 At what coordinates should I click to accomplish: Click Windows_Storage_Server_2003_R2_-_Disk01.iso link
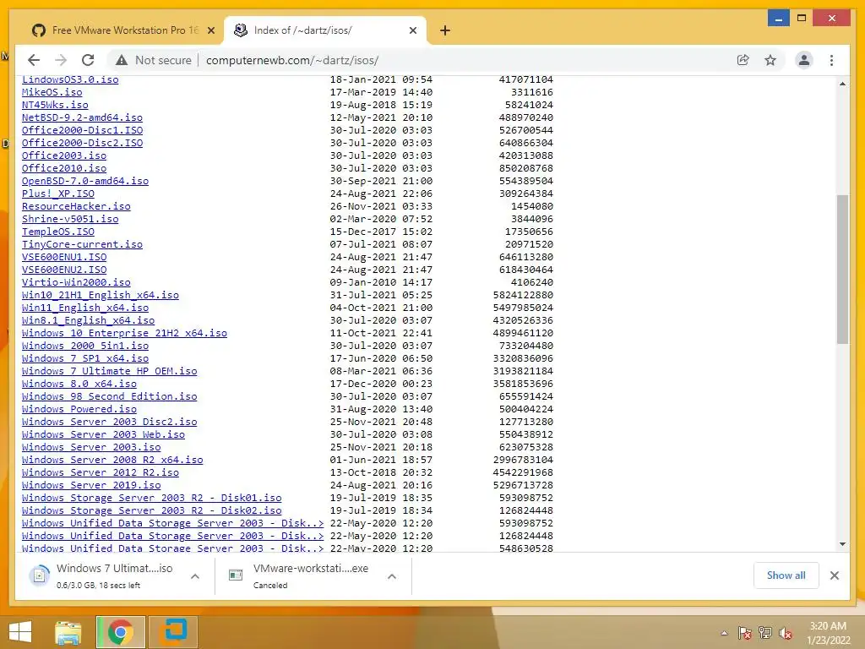click(x=152, y=499)
